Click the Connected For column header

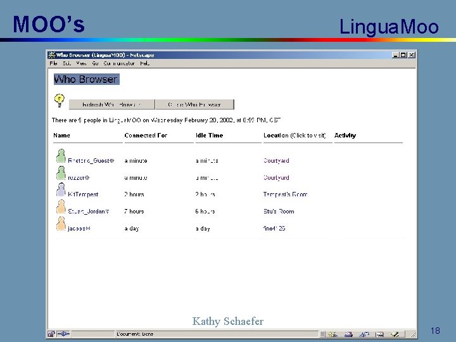tap(146, 136)
